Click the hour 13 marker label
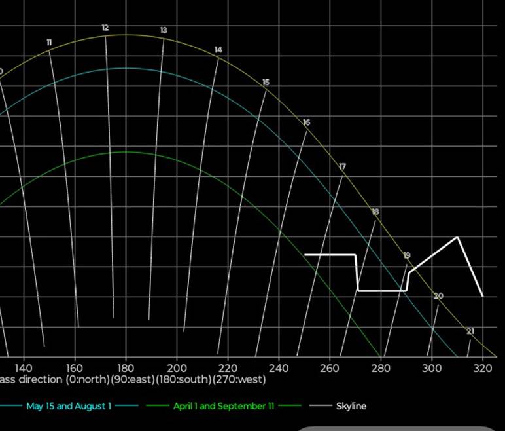Viewport: 505px width, 431px height. (x=164, y=31)
